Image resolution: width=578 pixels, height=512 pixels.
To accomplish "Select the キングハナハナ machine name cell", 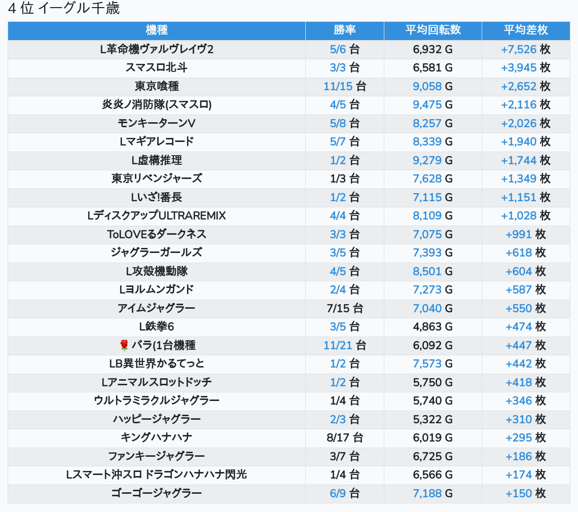I will tap(157, 437).
